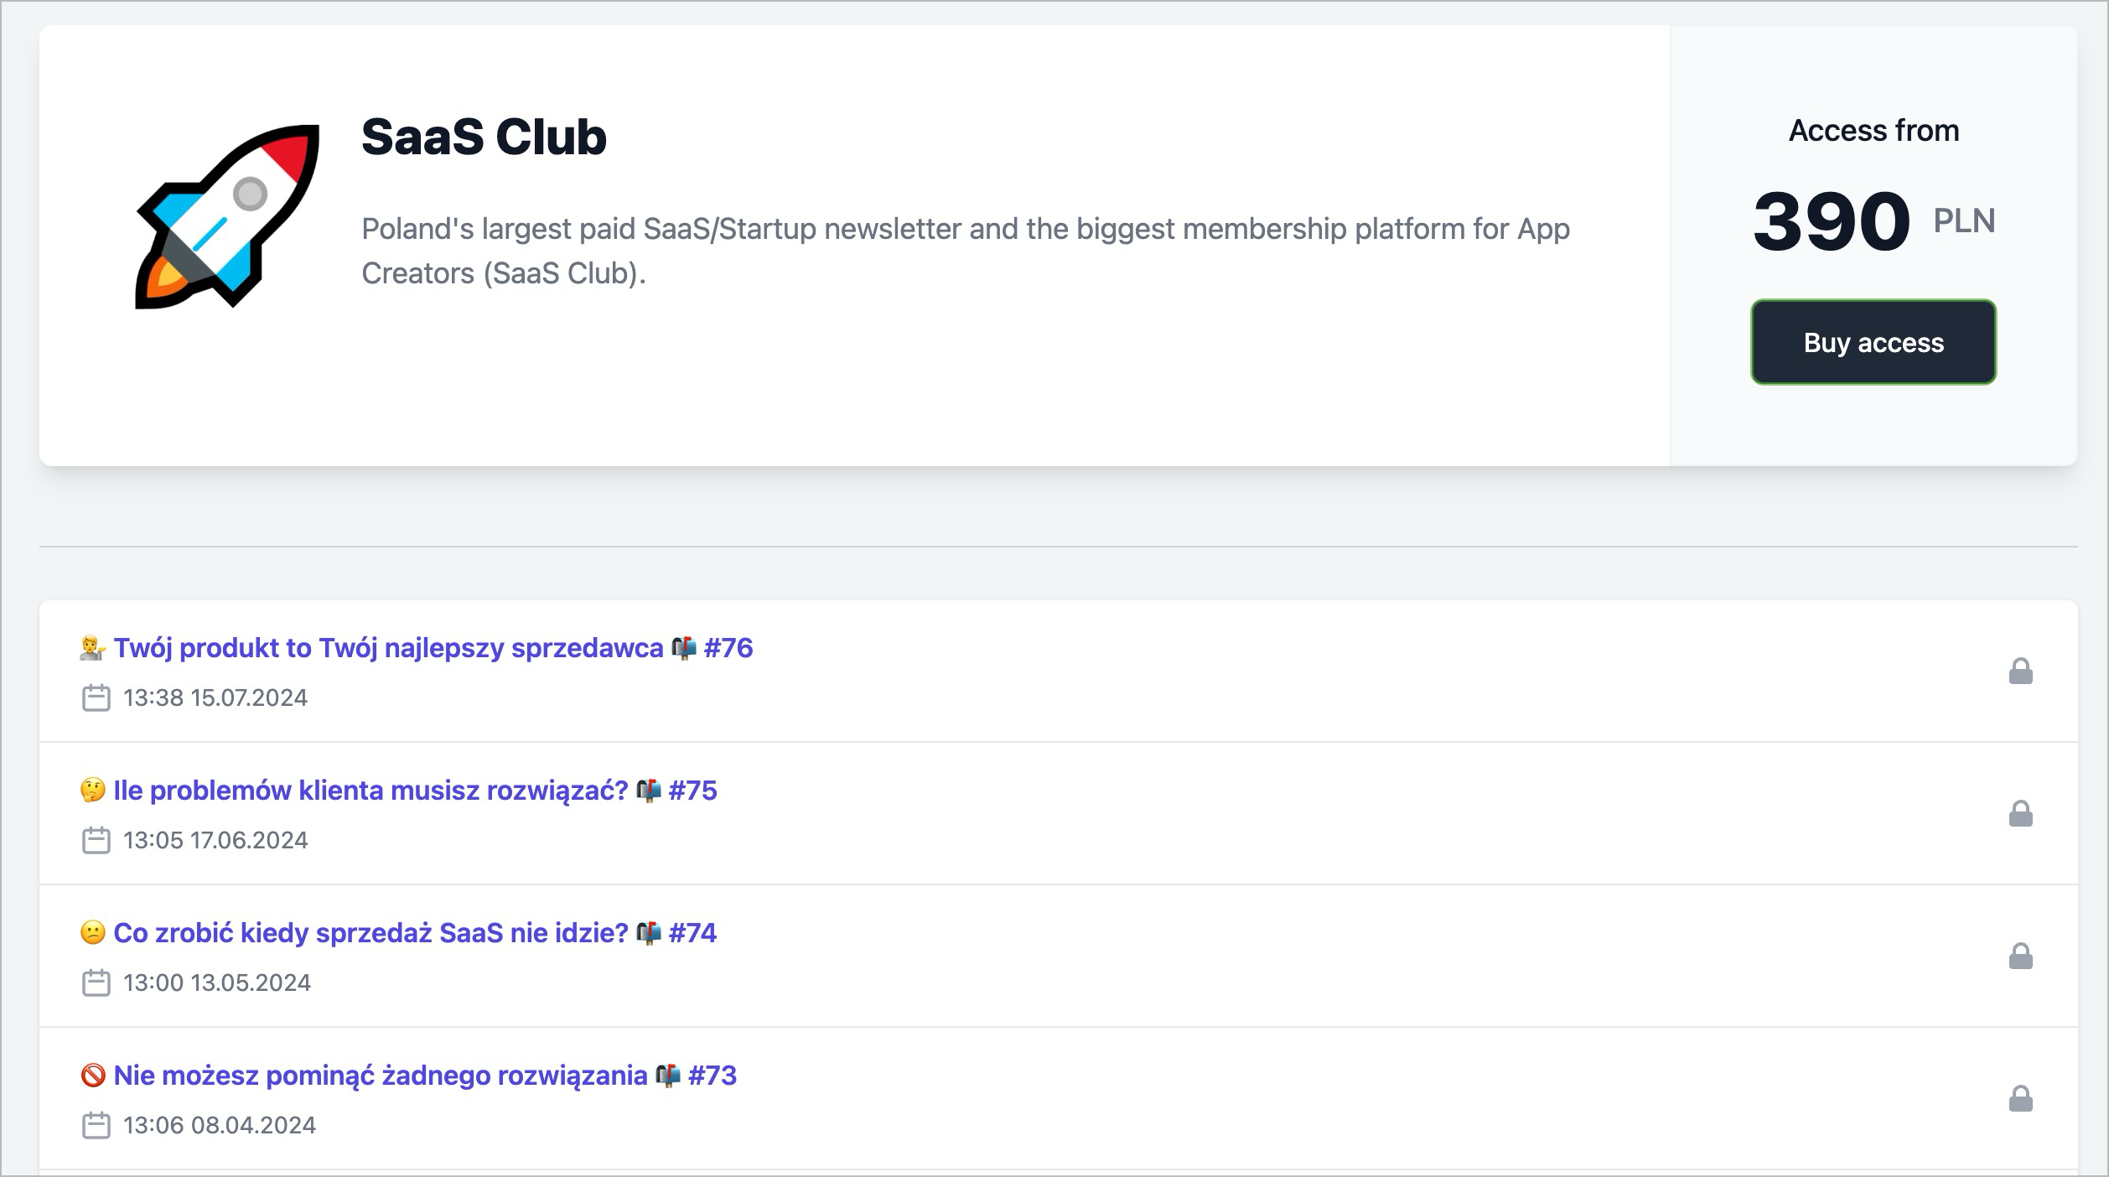Click the newsletter description paragraph
This screenshot has width=2109, height=1177.
pyautogui.click(x=964, y=251)
